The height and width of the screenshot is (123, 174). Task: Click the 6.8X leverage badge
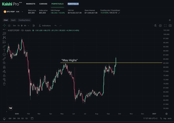click(18, 12)
